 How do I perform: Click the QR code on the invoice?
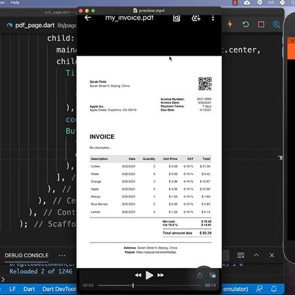tap(205, 84)
